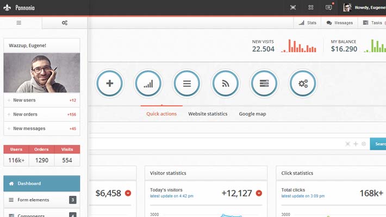386x217 pixels.
Task: Open the Stats toolbar item
Action: [x=308, y=23]
